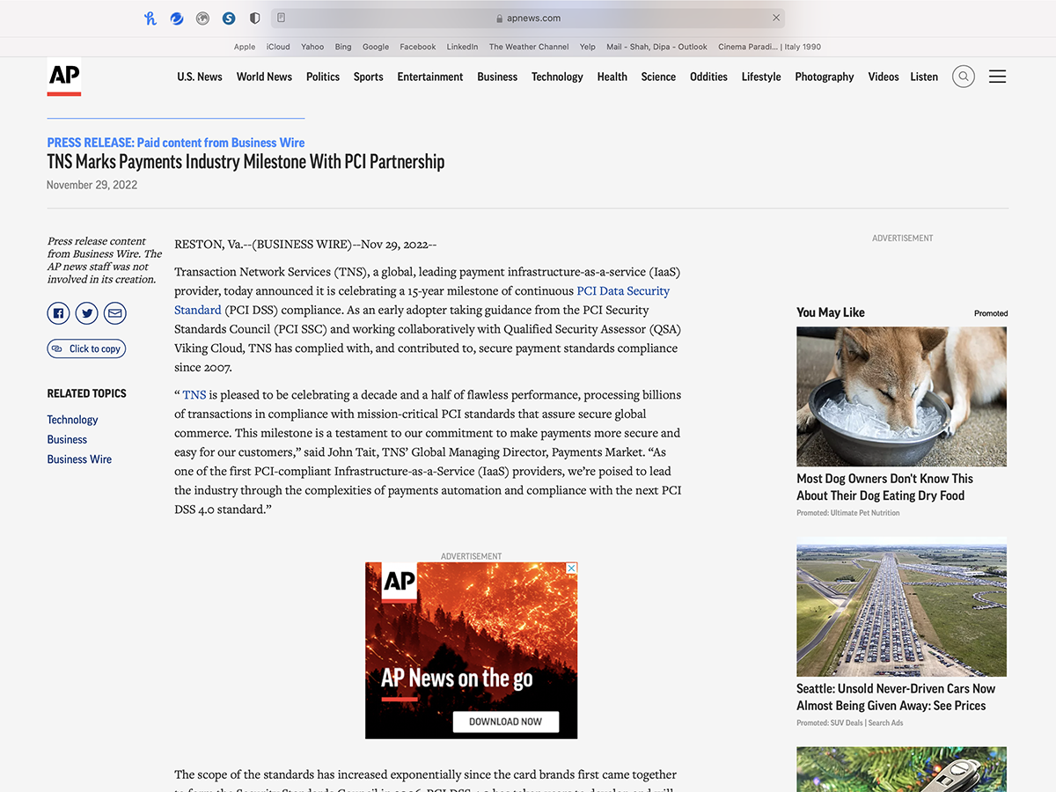Select Sports in the navigation bar

pos(369,77)
